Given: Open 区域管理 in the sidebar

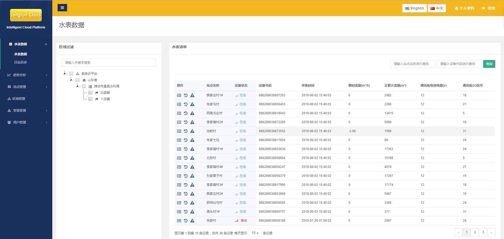Looking at the screenshot, I should (x=18, y=99).
